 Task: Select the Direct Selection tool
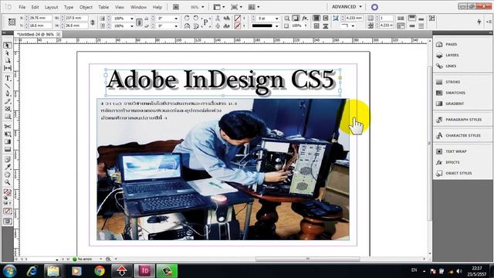coord(8,53)
